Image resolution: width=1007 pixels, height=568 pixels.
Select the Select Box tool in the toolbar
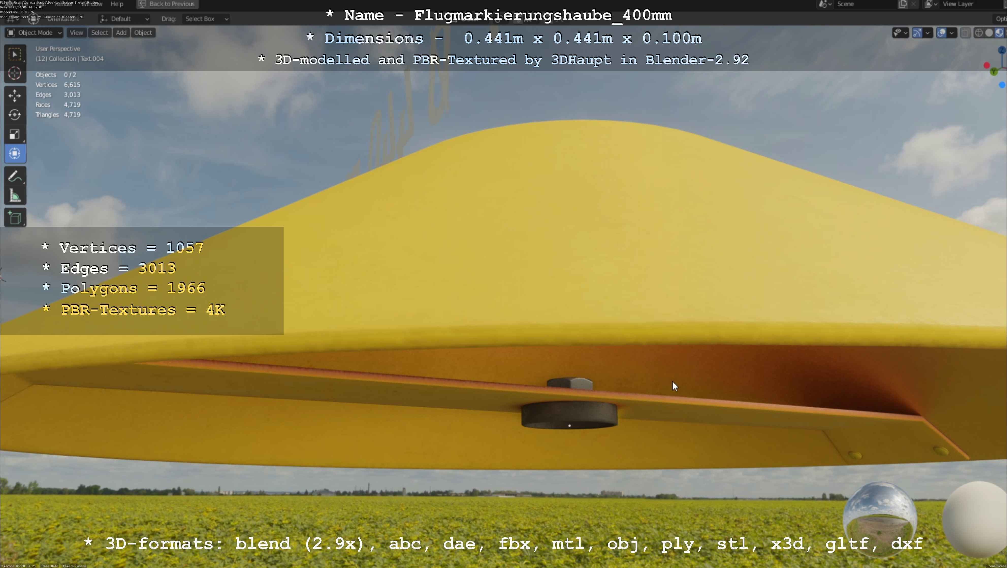pyautogui.click(x=15, y=54)
